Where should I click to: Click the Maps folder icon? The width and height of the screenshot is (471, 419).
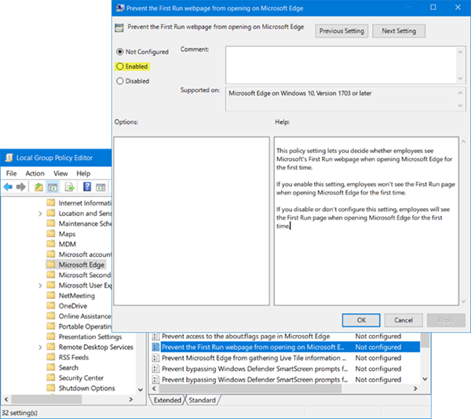[x=51, y=234]
